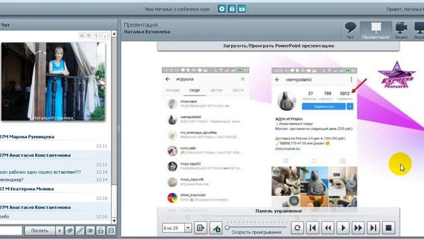The height and width of the screenshot is (239, 424).
Task: Click the blue Подписаться follow button
Action: click(324, 106)
